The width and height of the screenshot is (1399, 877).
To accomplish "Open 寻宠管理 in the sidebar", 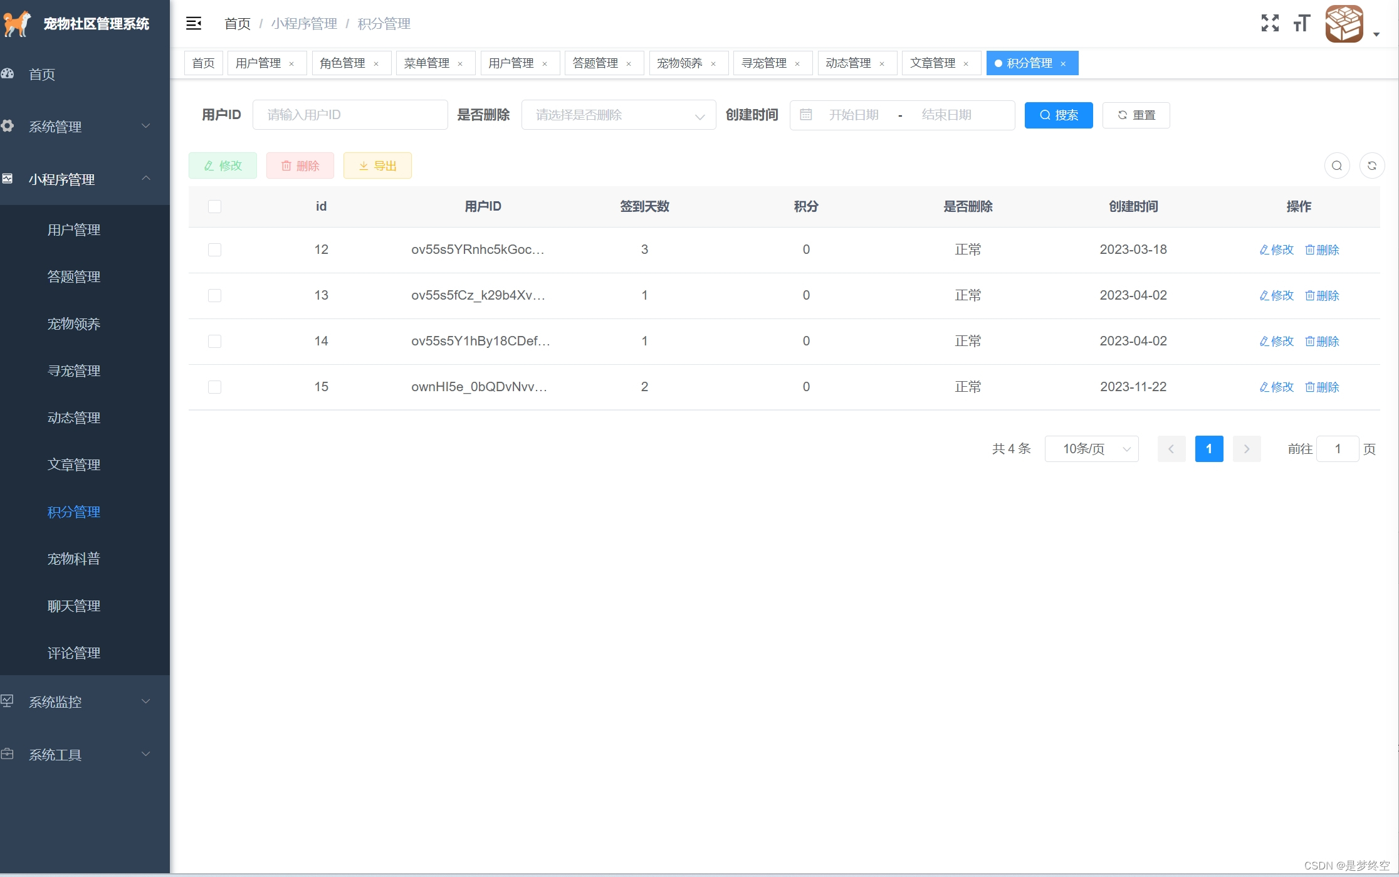I will [x=74, y=370].
